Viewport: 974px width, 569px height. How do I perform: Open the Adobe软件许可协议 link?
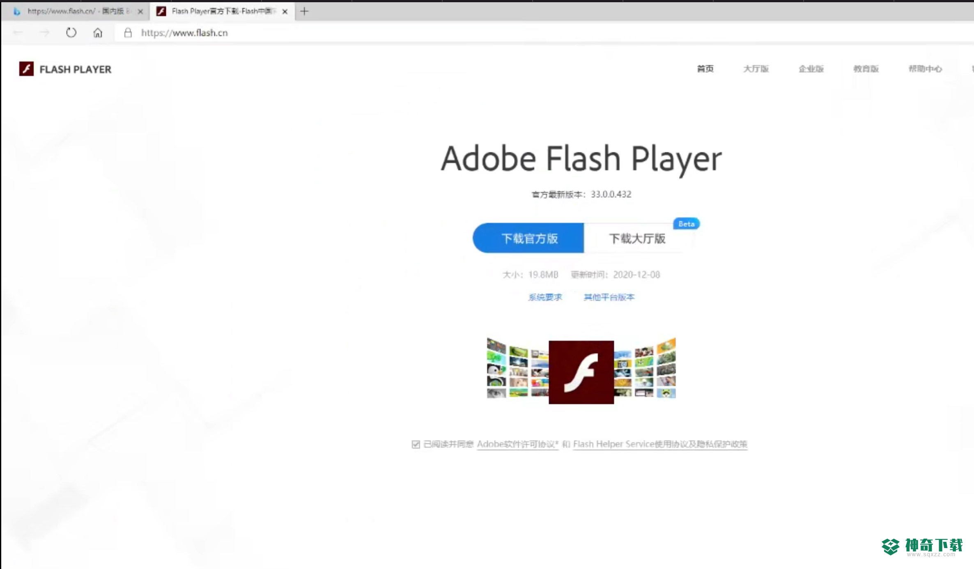click(x=518, y=444)
